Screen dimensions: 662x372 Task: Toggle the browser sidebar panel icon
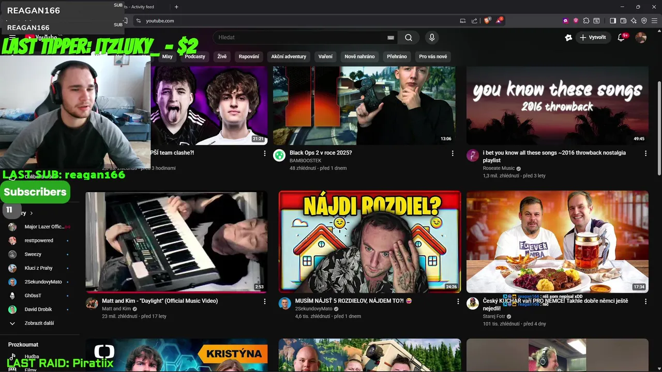[x=613, y=21]
